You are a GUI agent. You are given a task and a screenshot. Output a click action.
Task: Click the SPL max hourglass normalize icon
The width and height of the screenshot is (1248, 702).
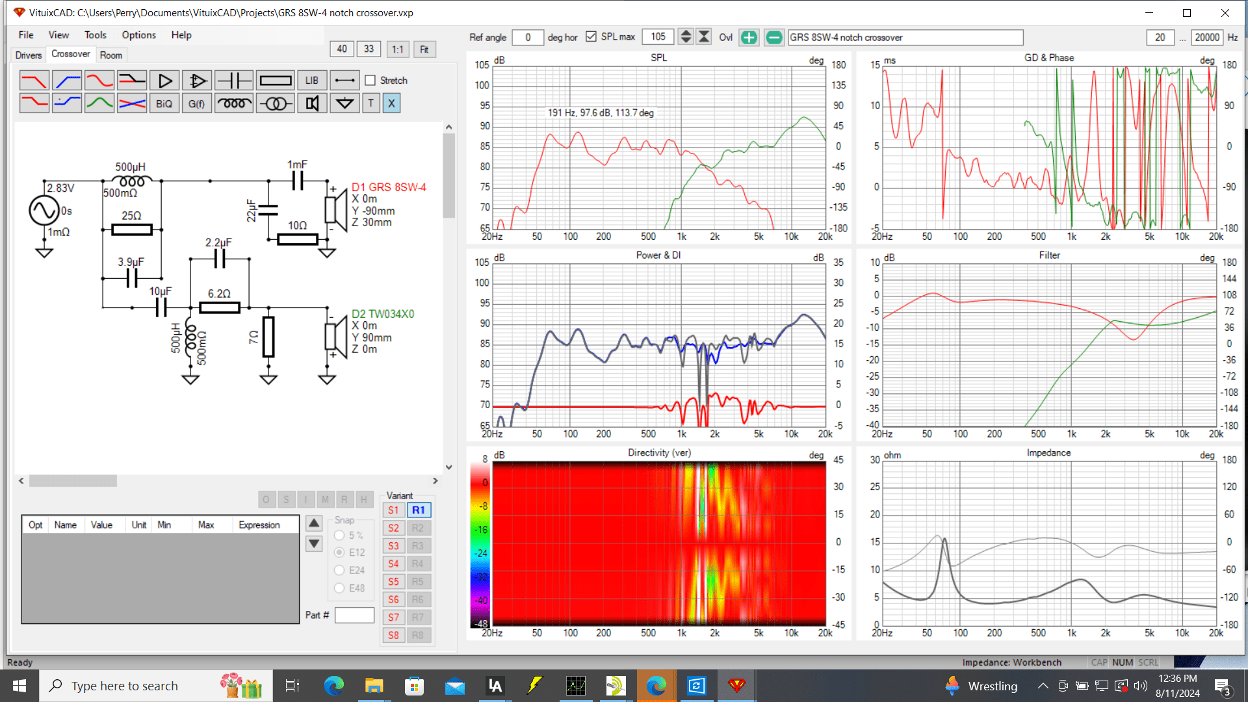[704, 37]
